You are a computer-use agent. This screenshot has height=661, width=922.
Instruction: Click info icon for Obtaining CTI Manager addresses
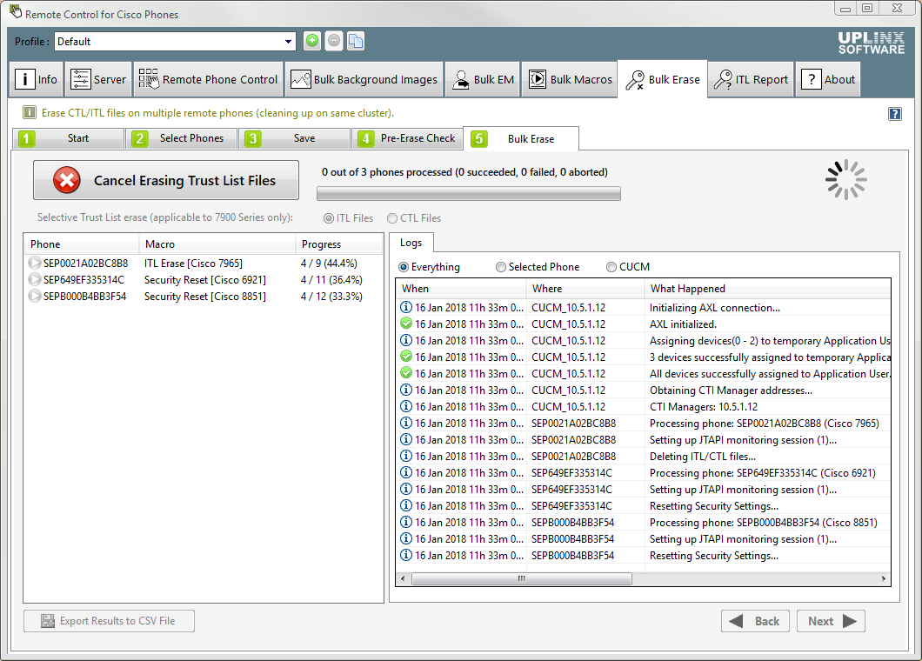405,390
